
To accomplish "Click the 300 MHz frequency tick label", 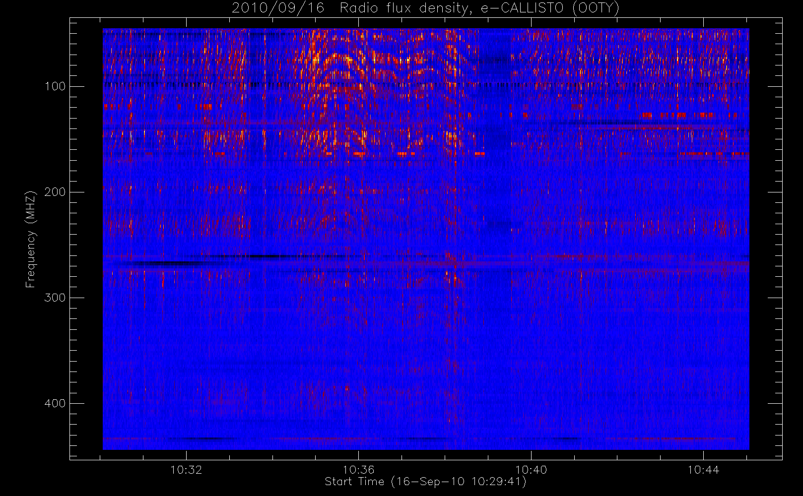I will [55, 298].
